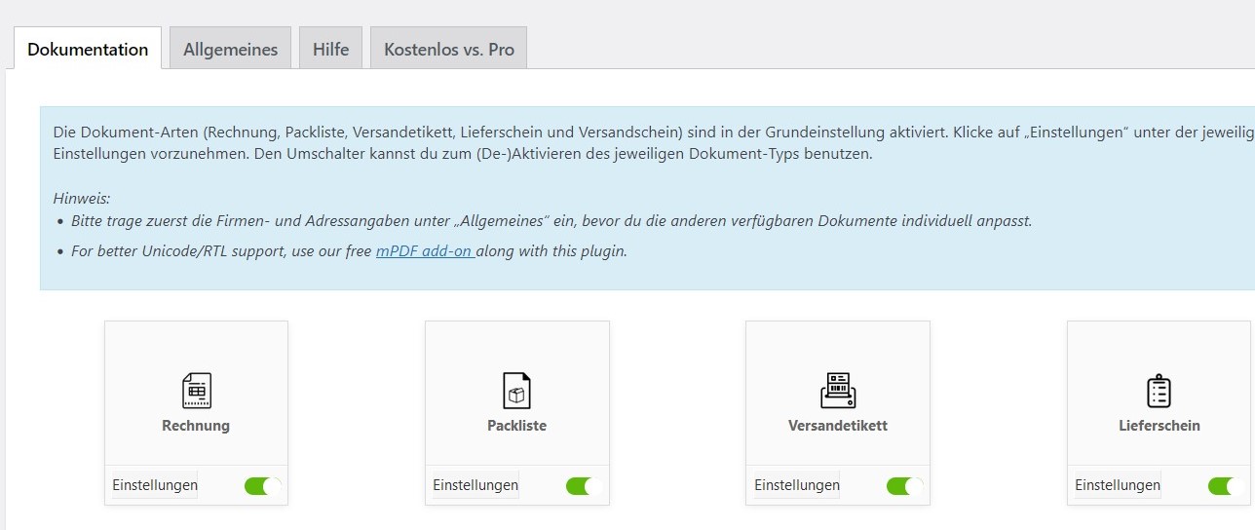Open Einstellungen for Rechnung
Screen dimensions: 1255x530
[x=155, y=485]
